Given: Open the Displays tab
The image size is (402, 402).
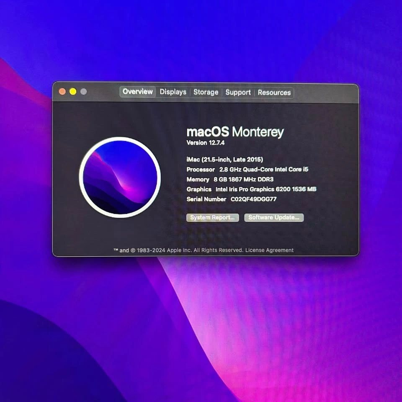Looking at the screenshot, I should click(173, 92).
